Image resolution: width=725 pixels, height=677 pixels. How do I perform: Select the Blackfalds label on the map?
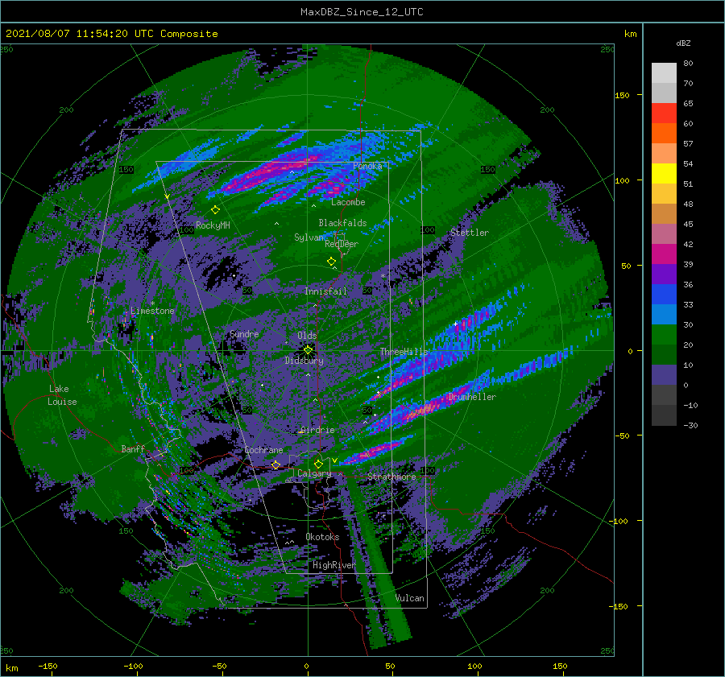click(x=342, y=223)
